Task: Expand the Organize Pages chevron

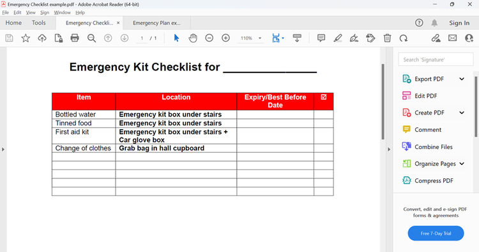Action: 462,164
